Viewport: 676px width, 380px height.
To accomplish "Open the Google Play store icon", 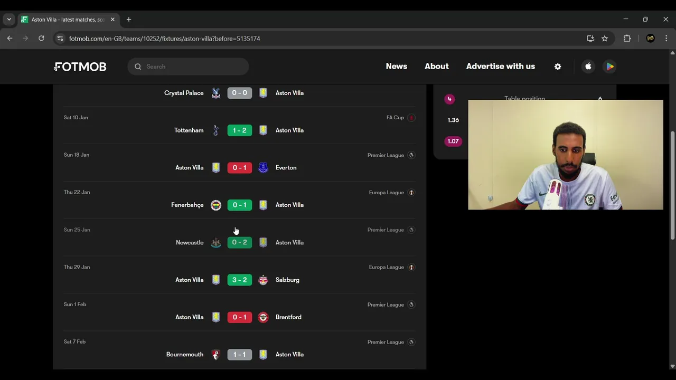I will point(610,66).
